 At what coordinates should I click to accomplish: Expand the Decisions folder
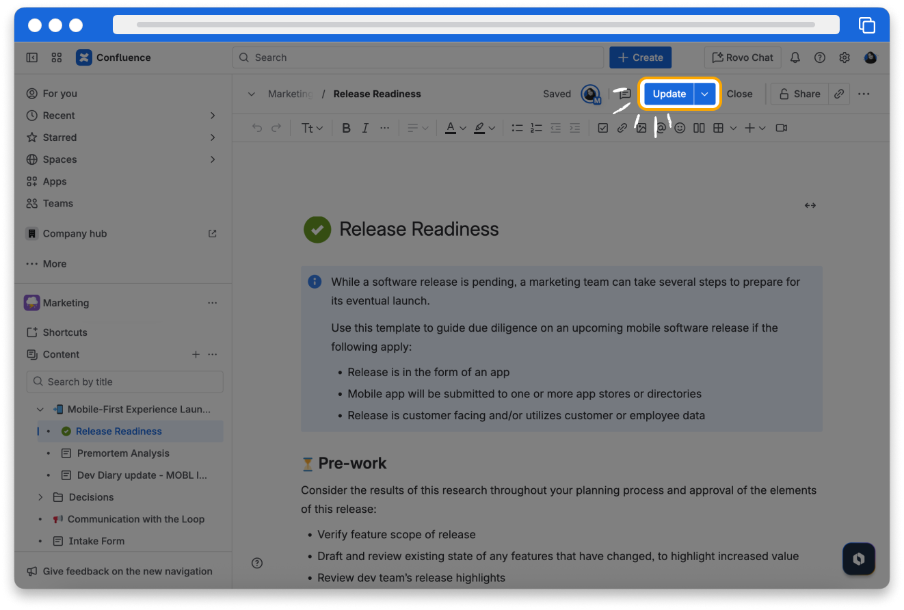pos(40,497)
